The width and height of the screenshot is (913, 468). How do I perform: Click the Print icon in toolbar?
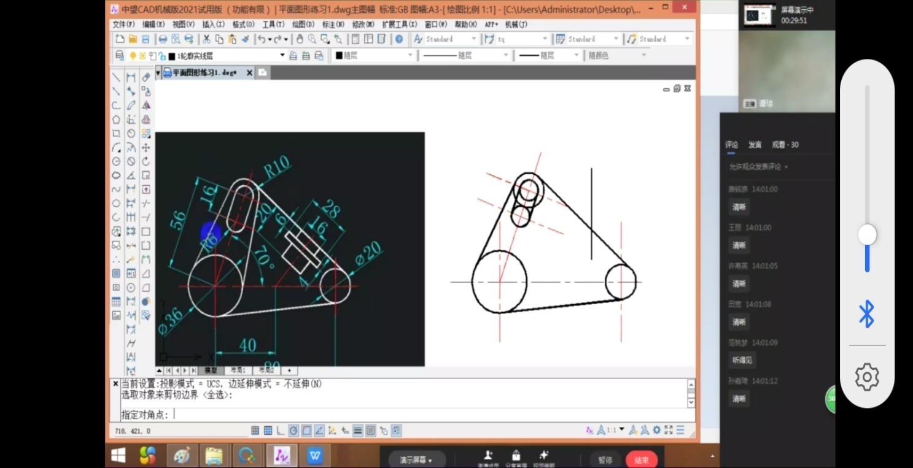point(163,39)
